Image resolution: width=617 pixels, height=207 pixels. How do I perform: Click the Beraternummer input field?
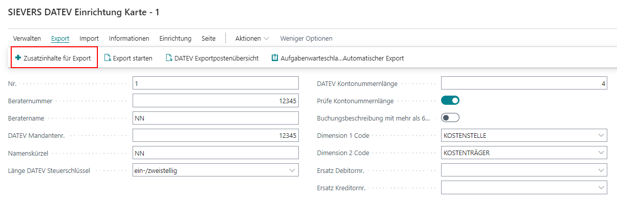(x=215, y=101)
